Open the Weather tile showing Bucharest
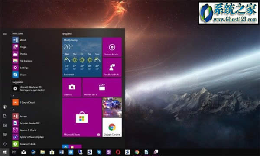The width and height of the screenshot is (260, 156). pyautogui.click(x=82, y=57)
